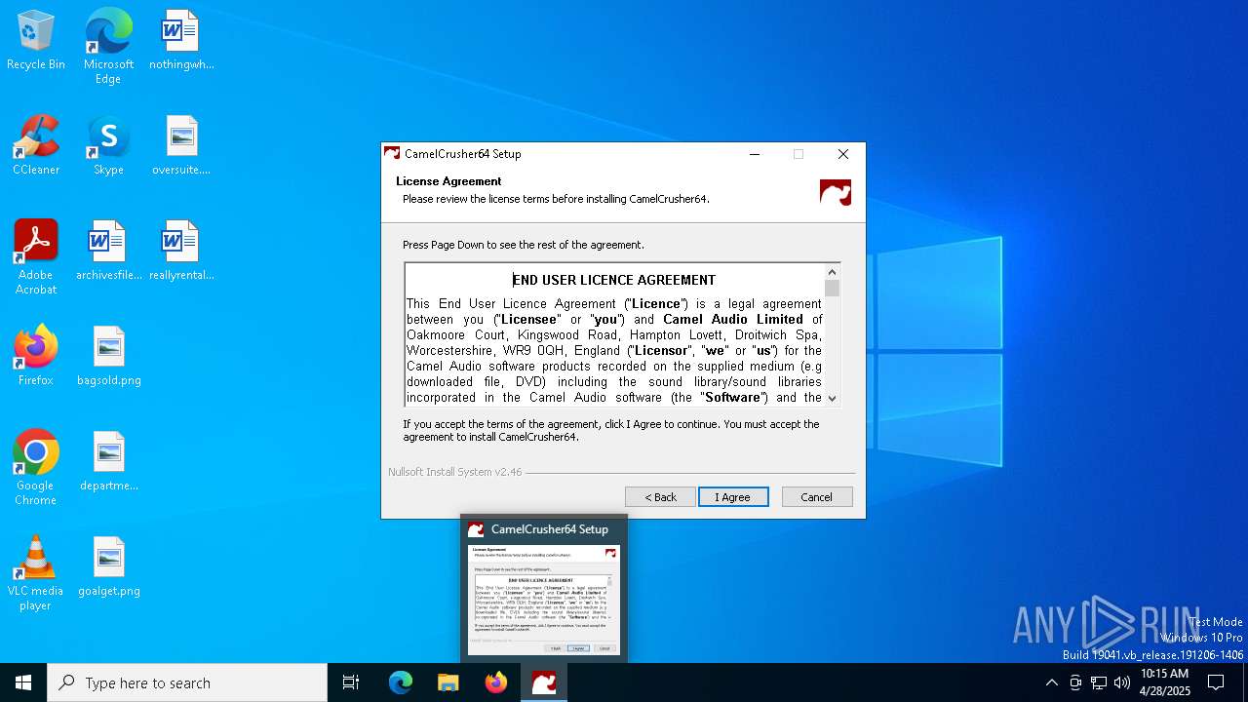Click the 'Nullsoft Install System v2.46' text
1248x702 pixels.
pyautogui.click(x=455, y=472)
